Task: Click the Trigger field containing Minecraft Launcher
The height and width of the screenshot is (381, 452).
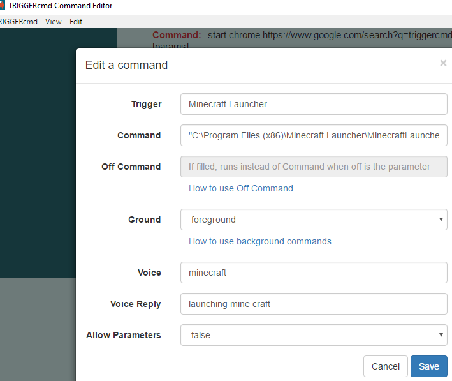Action: pos(314,104)
